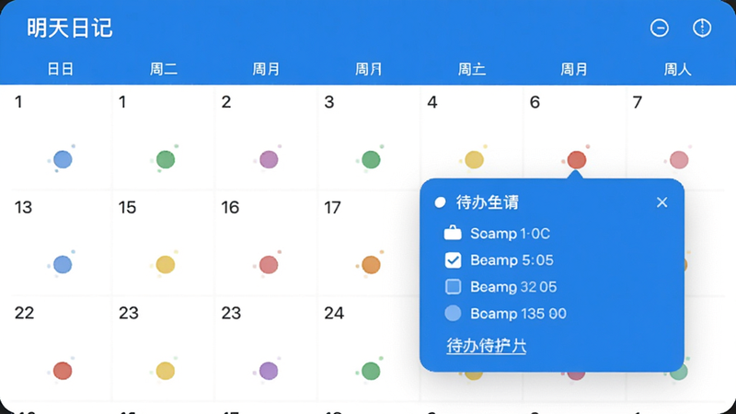Click the 待办生请 popup heading
The image size is (736, 414).
coord(488,202)
